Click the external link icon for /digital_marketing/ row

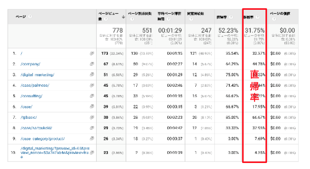(92, 75)
